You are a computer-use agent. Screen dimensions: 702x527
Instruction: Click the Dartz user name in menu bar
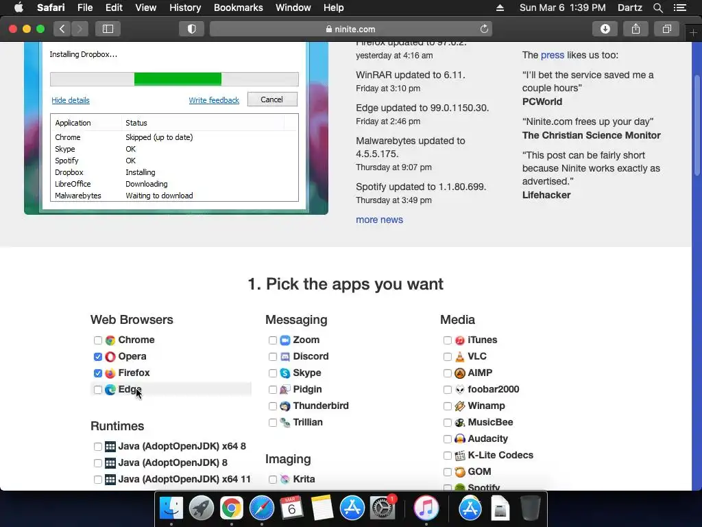(x=629, y=8)
